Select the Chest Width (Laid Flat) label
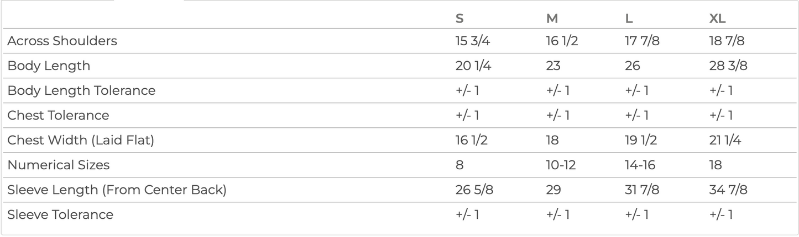The height and width of the screenshot is (237, 799). (81, 140)
